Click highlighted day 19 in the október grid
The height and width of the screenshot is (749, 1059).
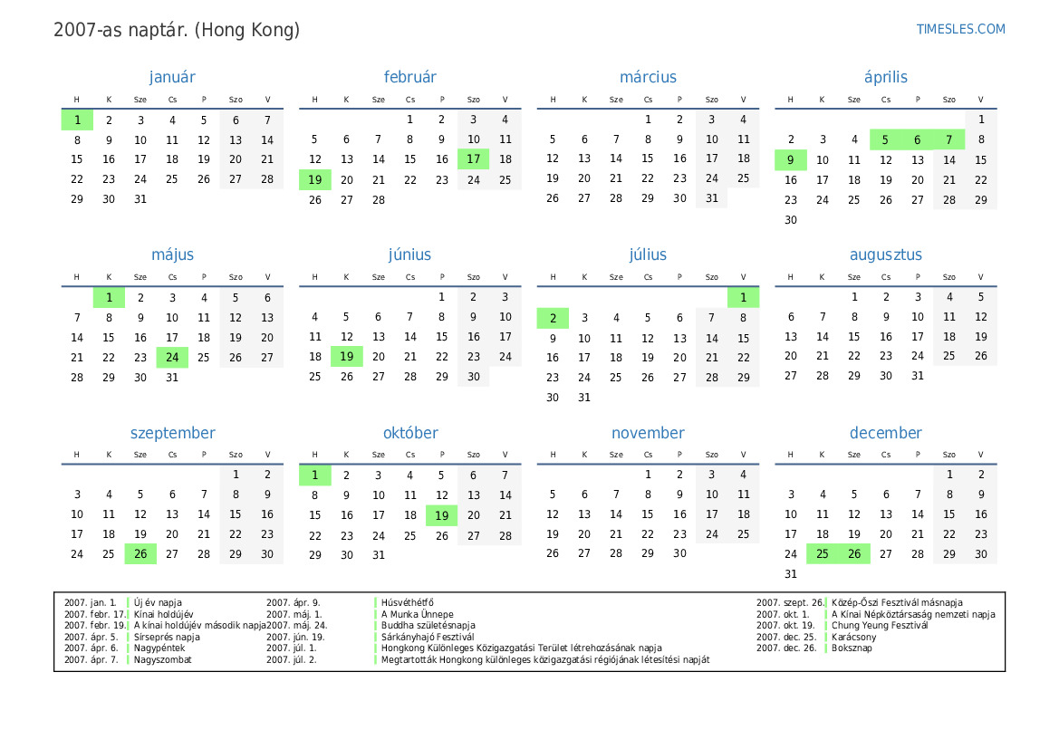(442, 515)
